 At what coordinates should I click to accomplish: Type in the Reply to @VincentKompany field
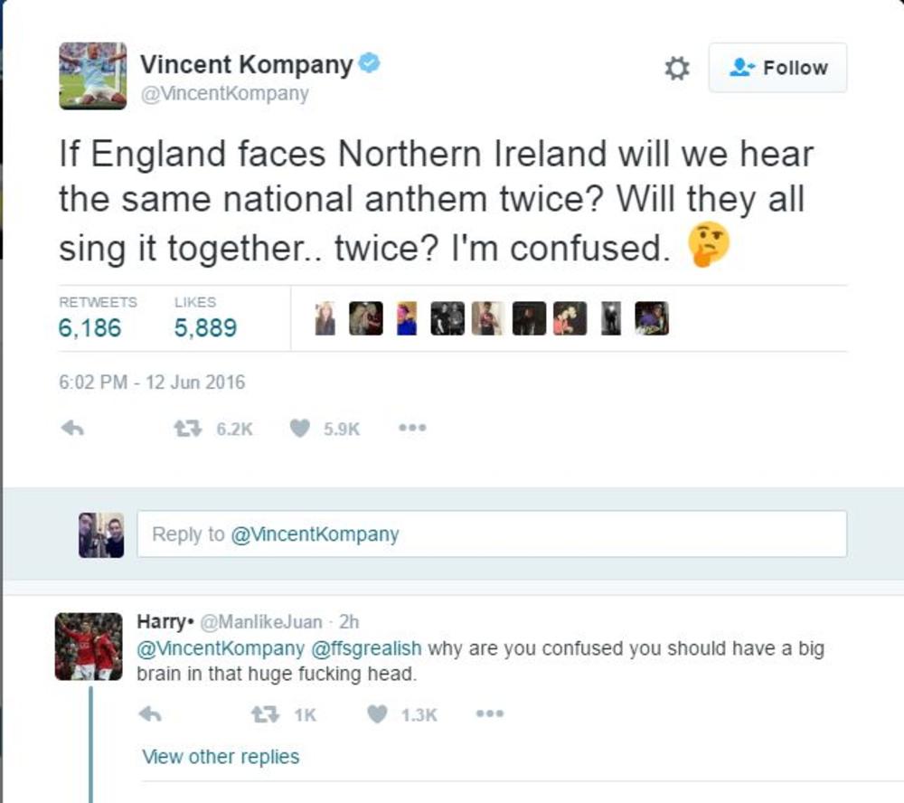click(x=491, y=534)
